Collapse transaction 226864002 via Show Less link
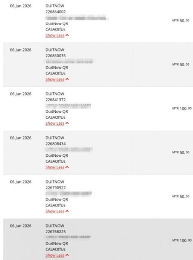193x260 pixels. 55,35
